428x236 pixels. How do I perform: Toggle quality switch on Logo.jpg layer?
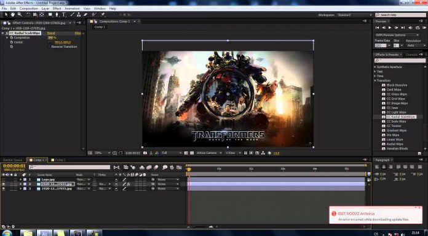[x=124, y=180]
